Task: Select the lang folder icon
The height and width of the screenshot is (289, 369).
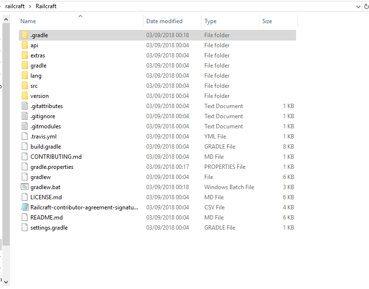Action: coord(25,75)
